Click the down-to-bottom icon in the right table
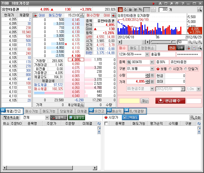 [199, 132]
